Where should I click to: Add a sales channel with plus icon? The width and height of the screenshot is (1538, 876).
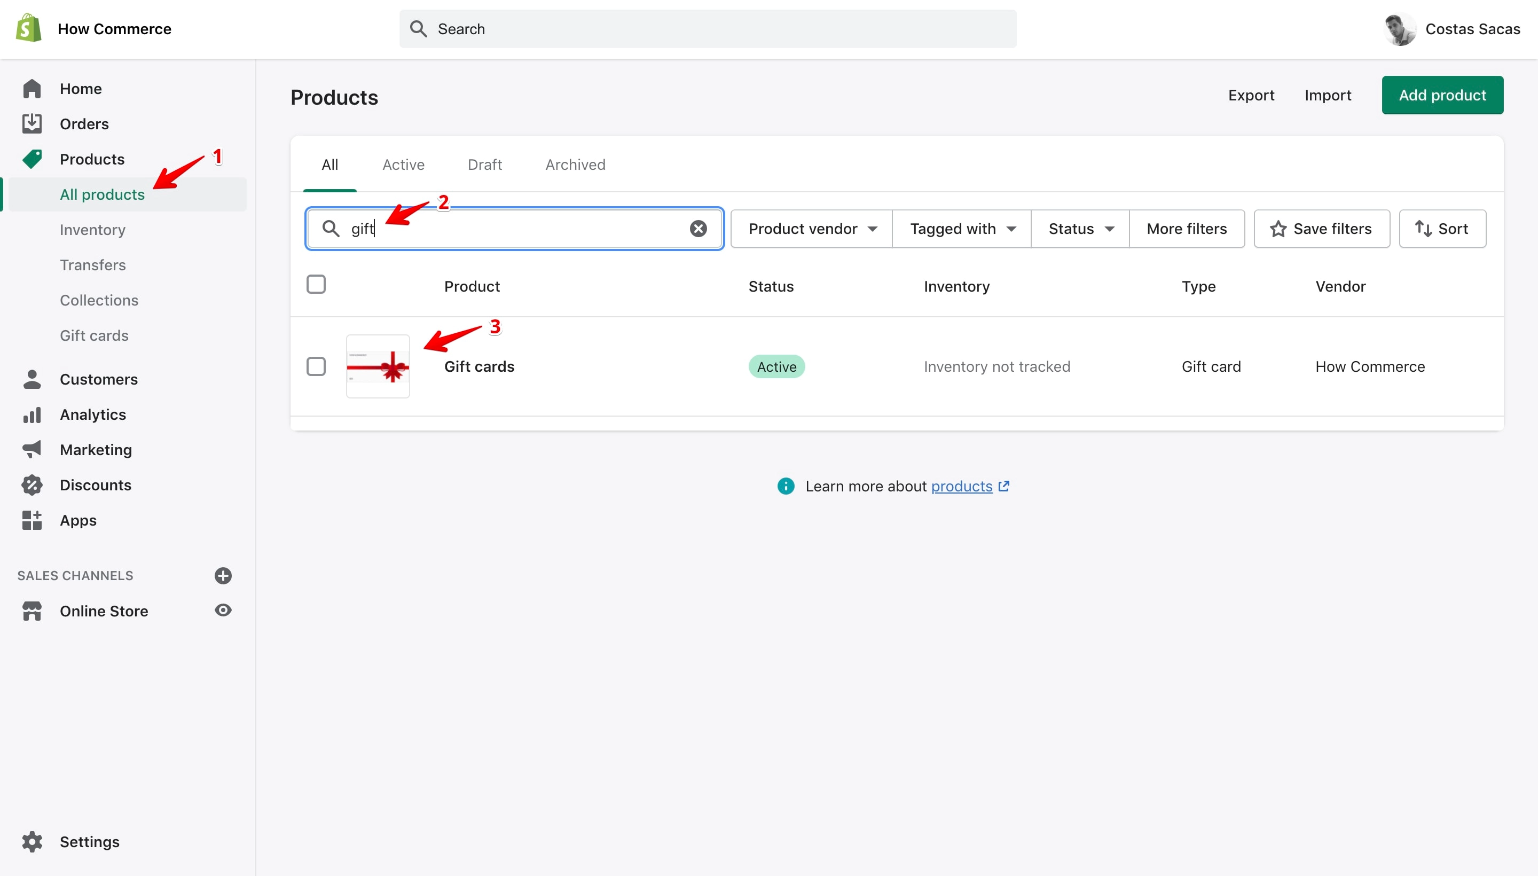223,576
